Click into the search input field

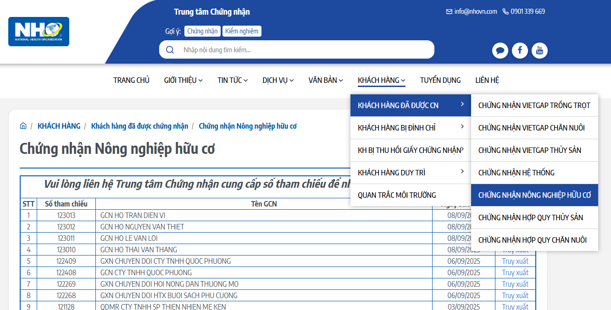click(303, 50)
